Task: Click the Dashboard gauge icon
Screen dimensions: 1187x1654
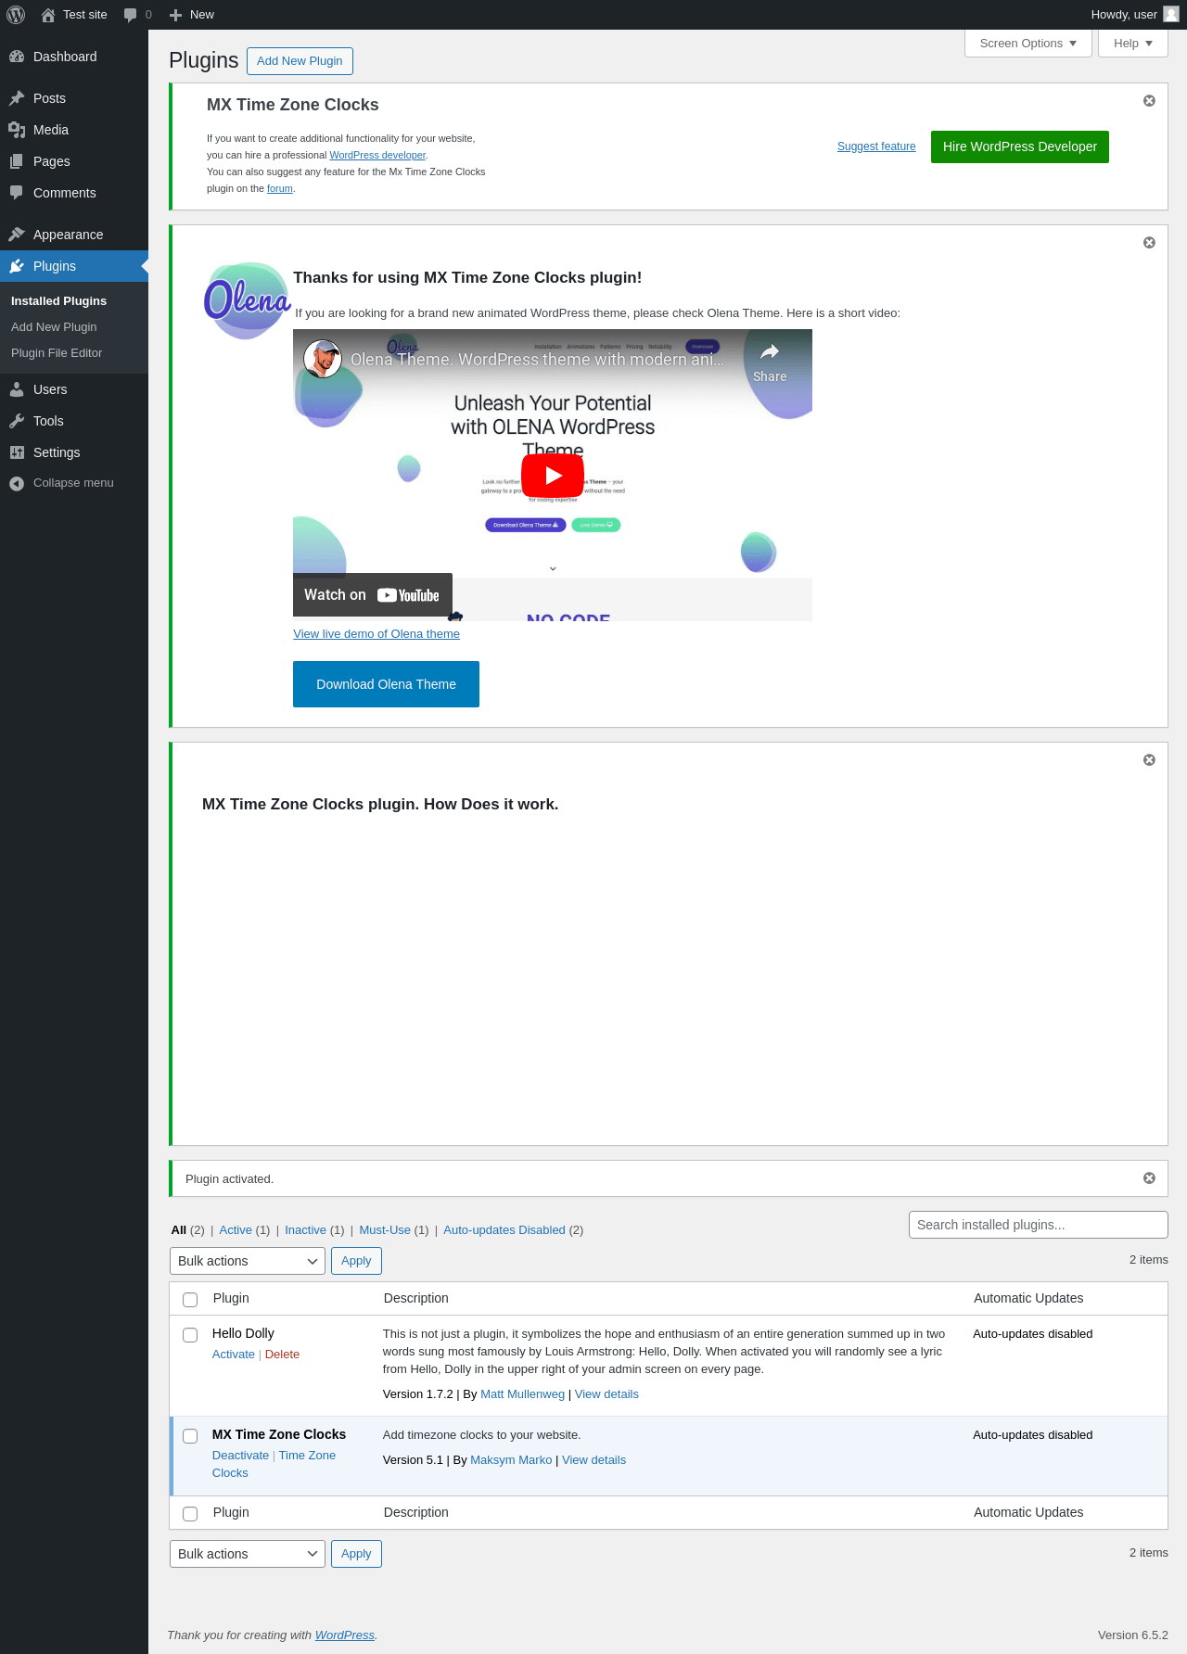Action: tap(17, 57)
